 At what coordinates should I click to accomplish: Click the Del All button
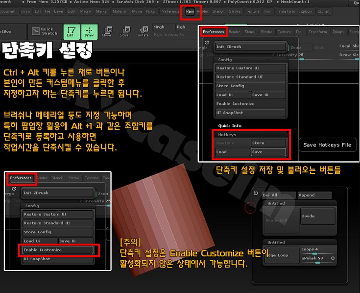tap(279, 195)
